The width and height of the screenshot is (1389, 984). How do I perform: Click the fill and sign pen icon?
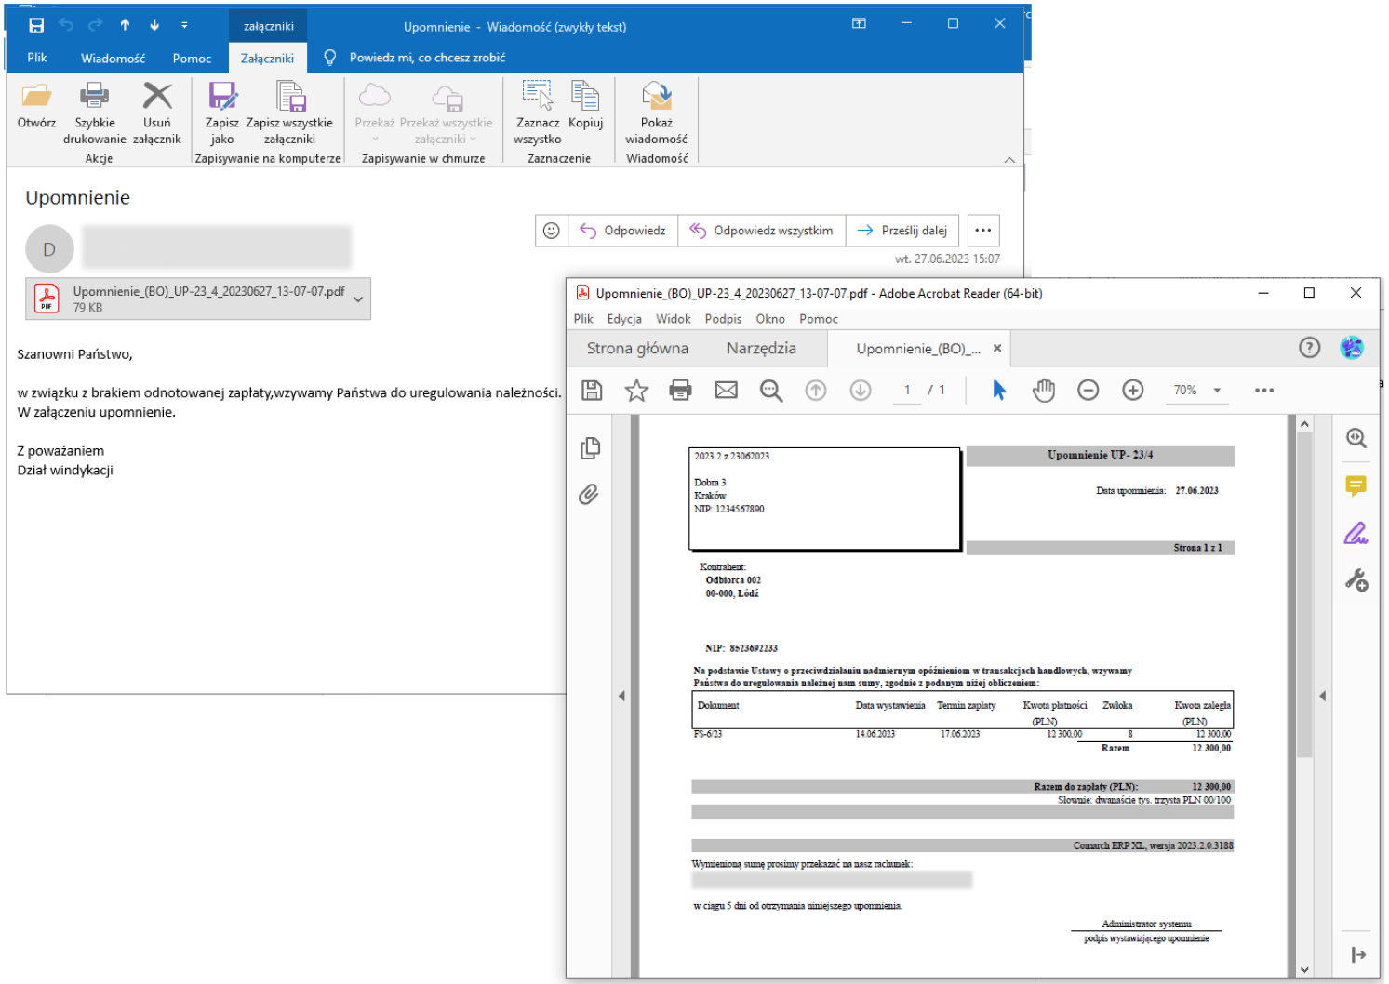pyautogui.click(x=1356, y=534)
